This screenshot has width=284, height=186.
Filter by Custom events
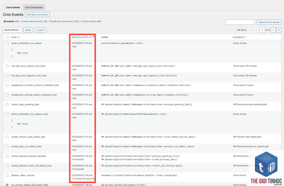pyautogui.click(x=88, y=21)
